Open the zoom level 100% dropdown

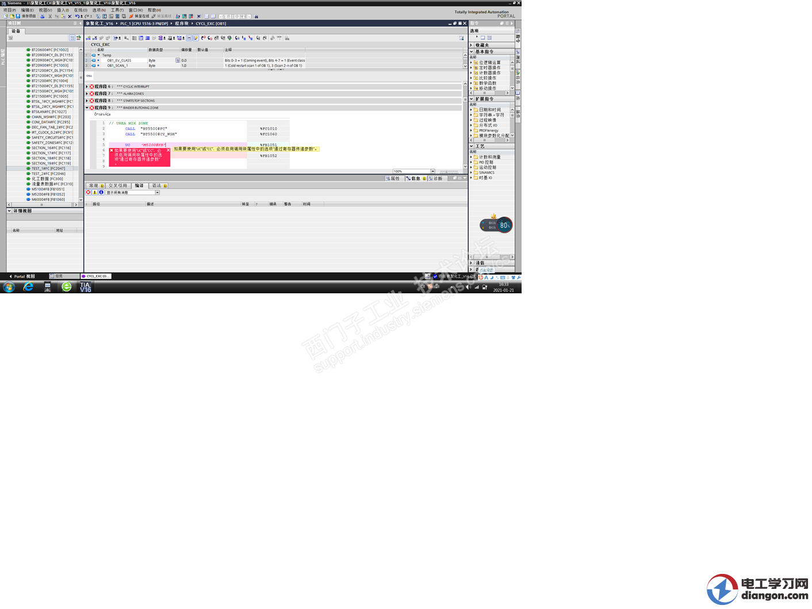click(432, 171)
